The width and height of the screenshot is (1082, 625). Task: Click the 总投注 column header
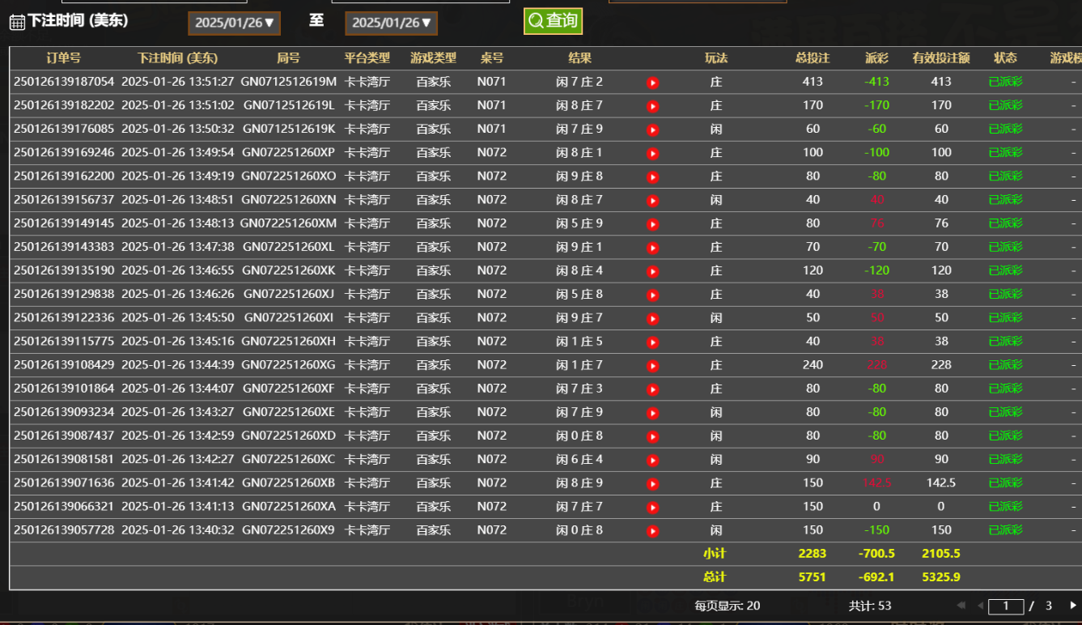coord(813,58)
